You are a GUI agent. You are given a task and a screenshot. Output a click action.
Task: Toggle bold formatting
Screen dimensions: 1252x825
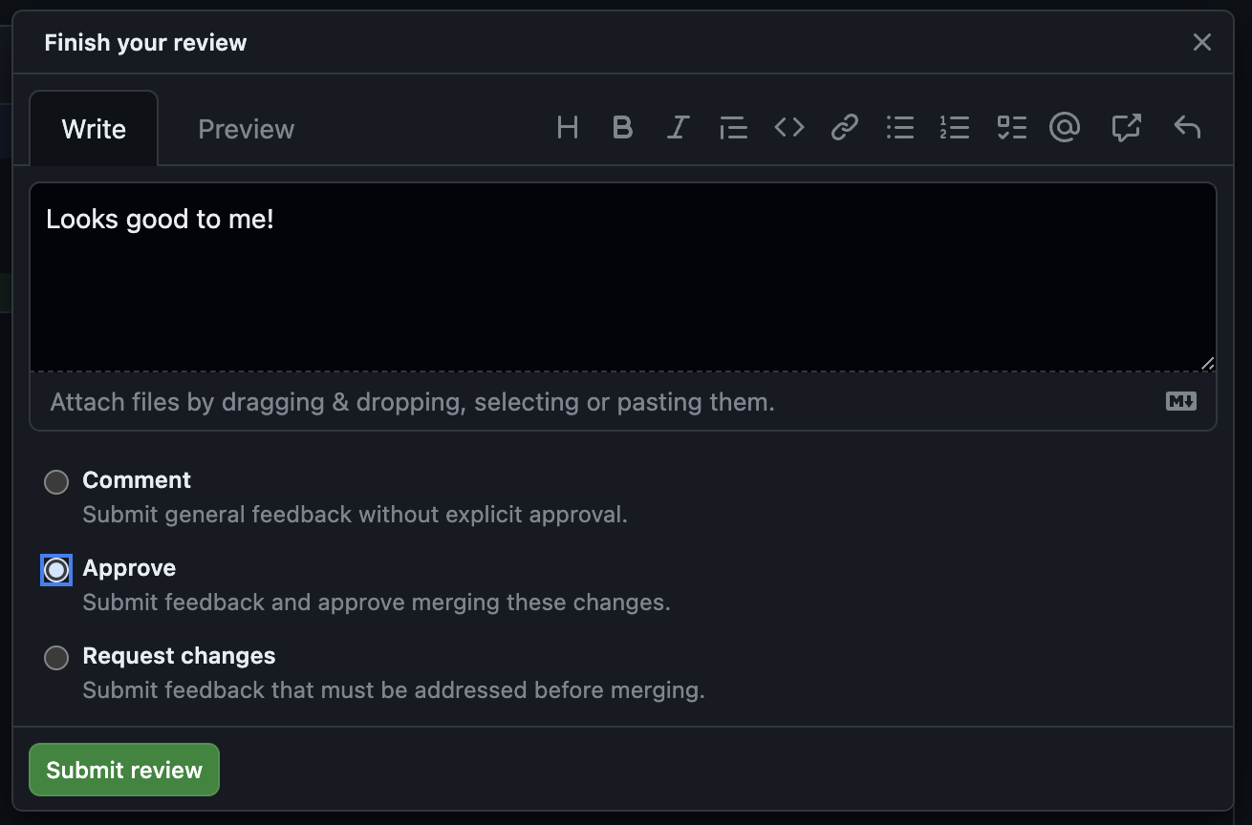click(622, 127)
